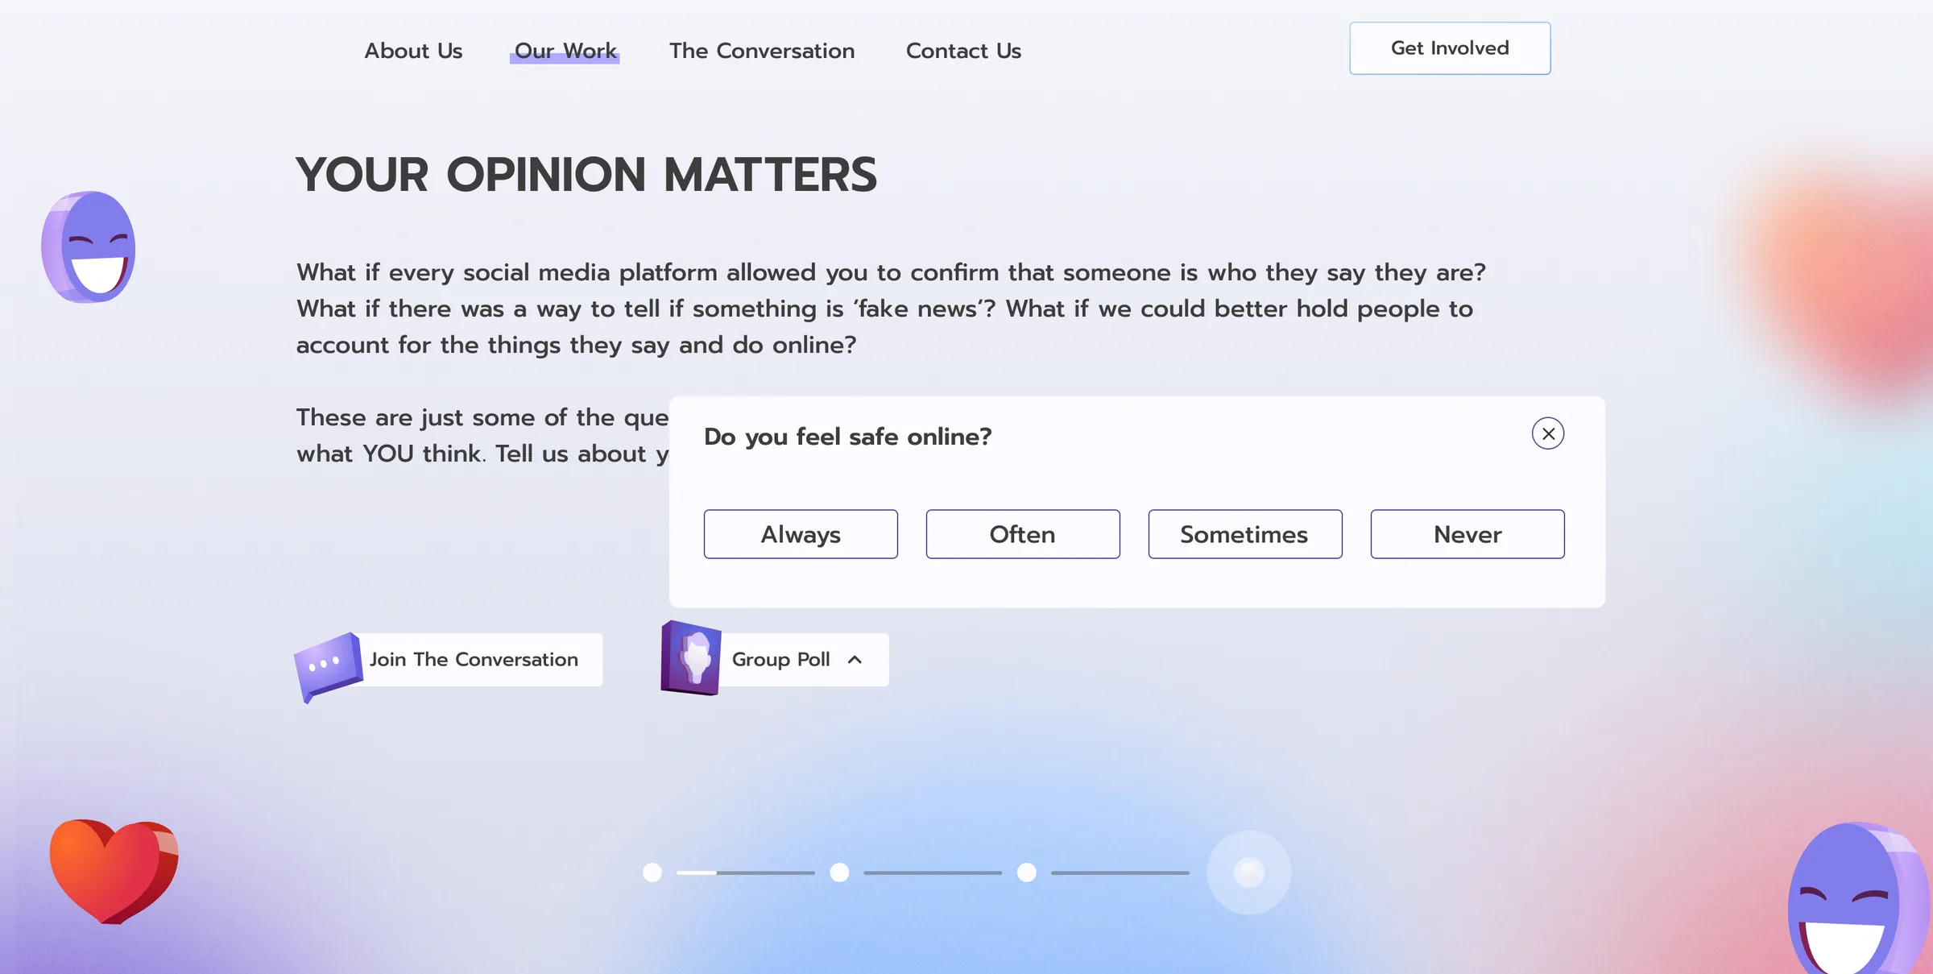Collapse the Group Poll chevron
The height and width of the screenshot is (974, 1933).
pyautogui.click(x=855, y=660)
